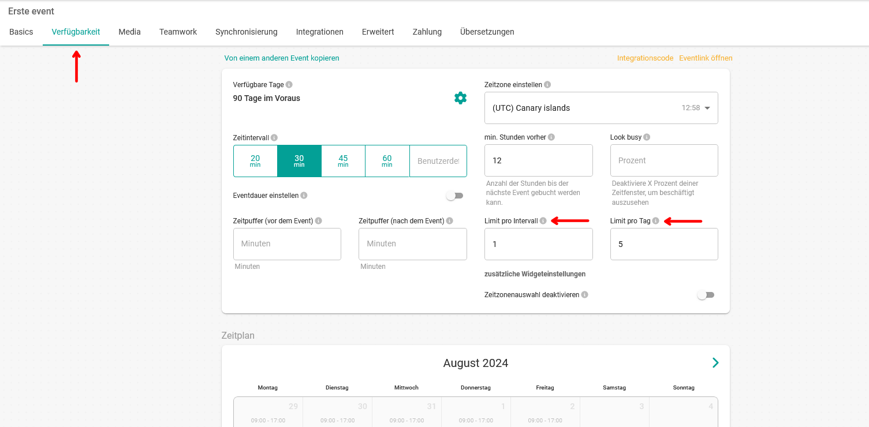Show info icon next to min. Stunden vorher
This screenshot has width=869, height=427.
551,137
